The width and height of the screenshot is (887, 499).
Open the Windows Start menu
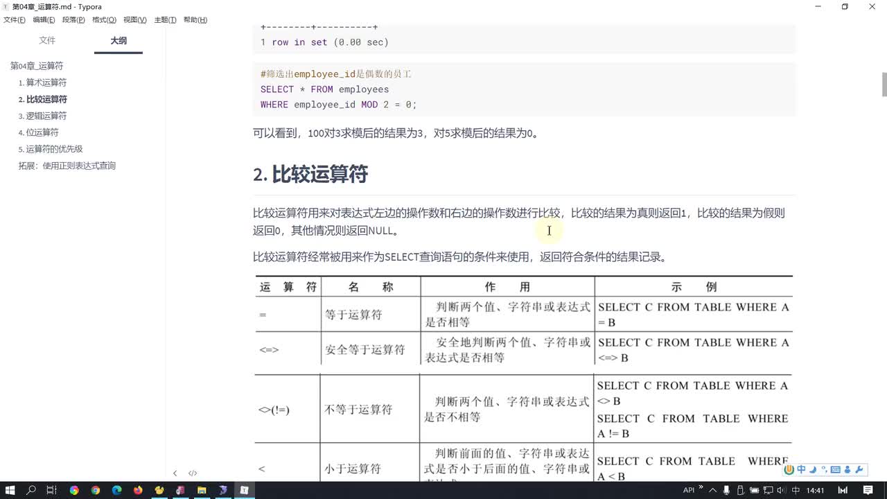10,490
